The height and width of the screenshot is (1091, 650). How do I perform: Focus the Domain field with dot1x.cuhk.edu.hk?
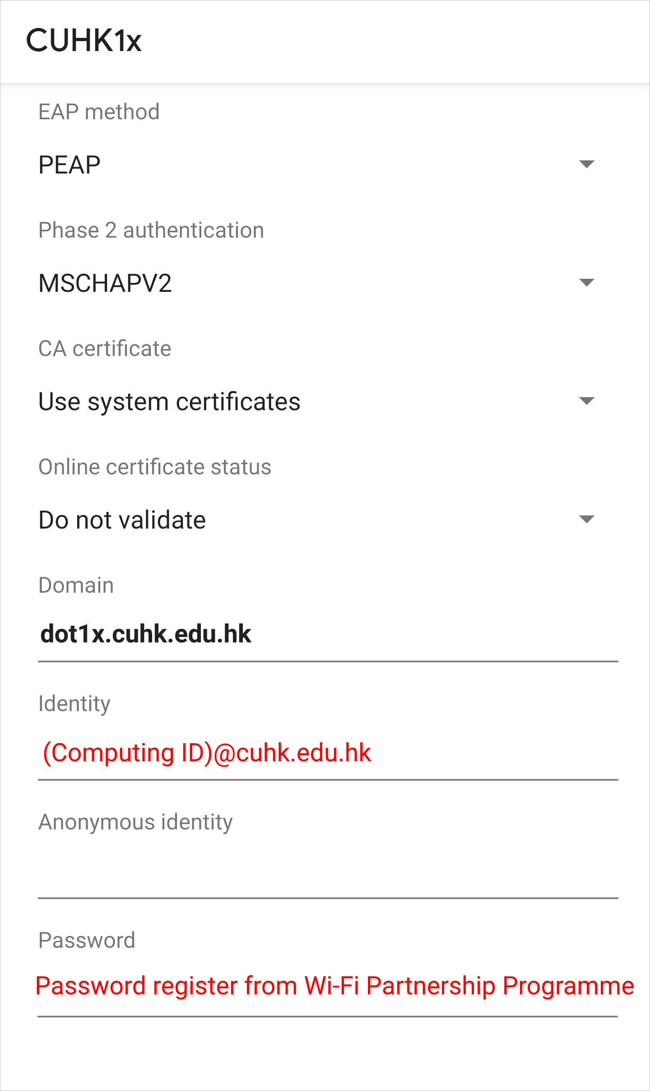(328, 634)
